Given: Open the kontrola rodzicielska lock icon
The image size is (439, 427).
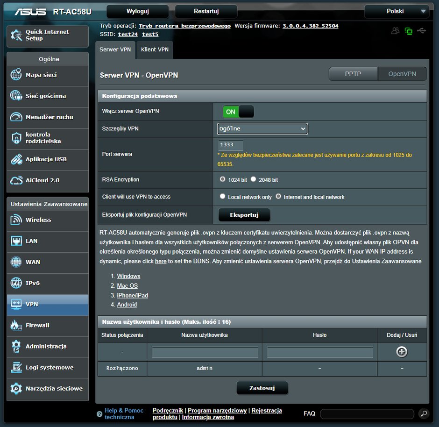Looking at the screenshot, I should click(16, 138).
